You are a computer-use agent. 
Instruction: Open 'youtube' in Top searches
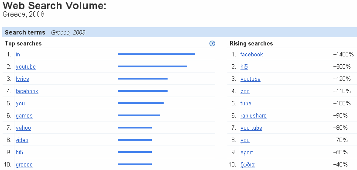[x=26, y=67]
